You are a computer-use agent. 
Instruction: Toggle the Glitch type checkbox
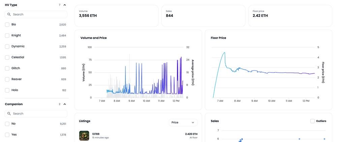[7, 68]
